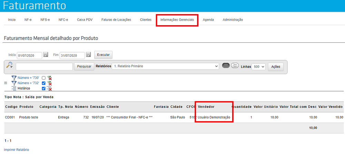Sort by the Produto column header
Screen dimensions: 345x154
[27, 106]
